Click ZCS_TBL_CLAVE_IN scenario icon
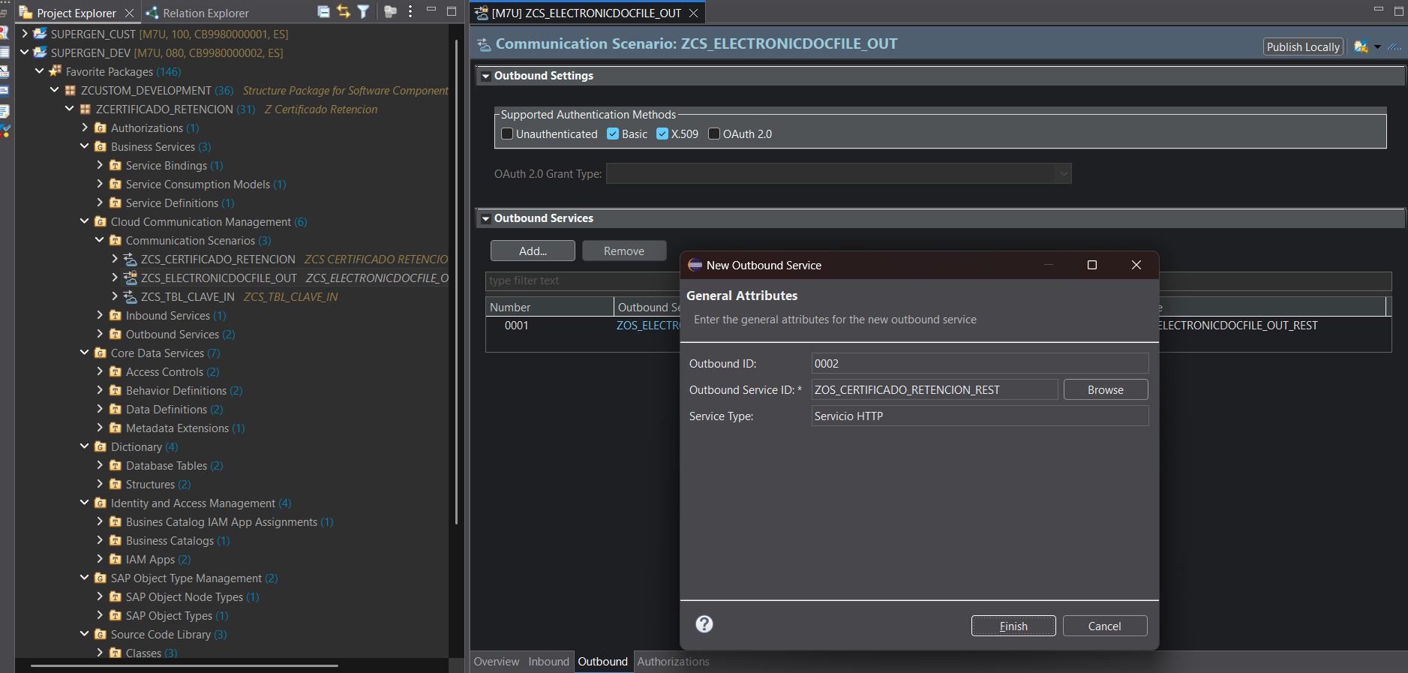 [131, 296]
